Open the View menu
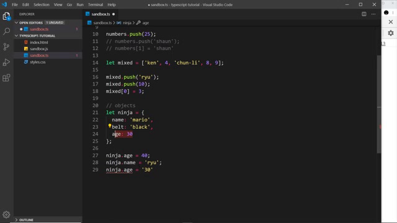The image size is (397, 223). click(x=58, y=4)
